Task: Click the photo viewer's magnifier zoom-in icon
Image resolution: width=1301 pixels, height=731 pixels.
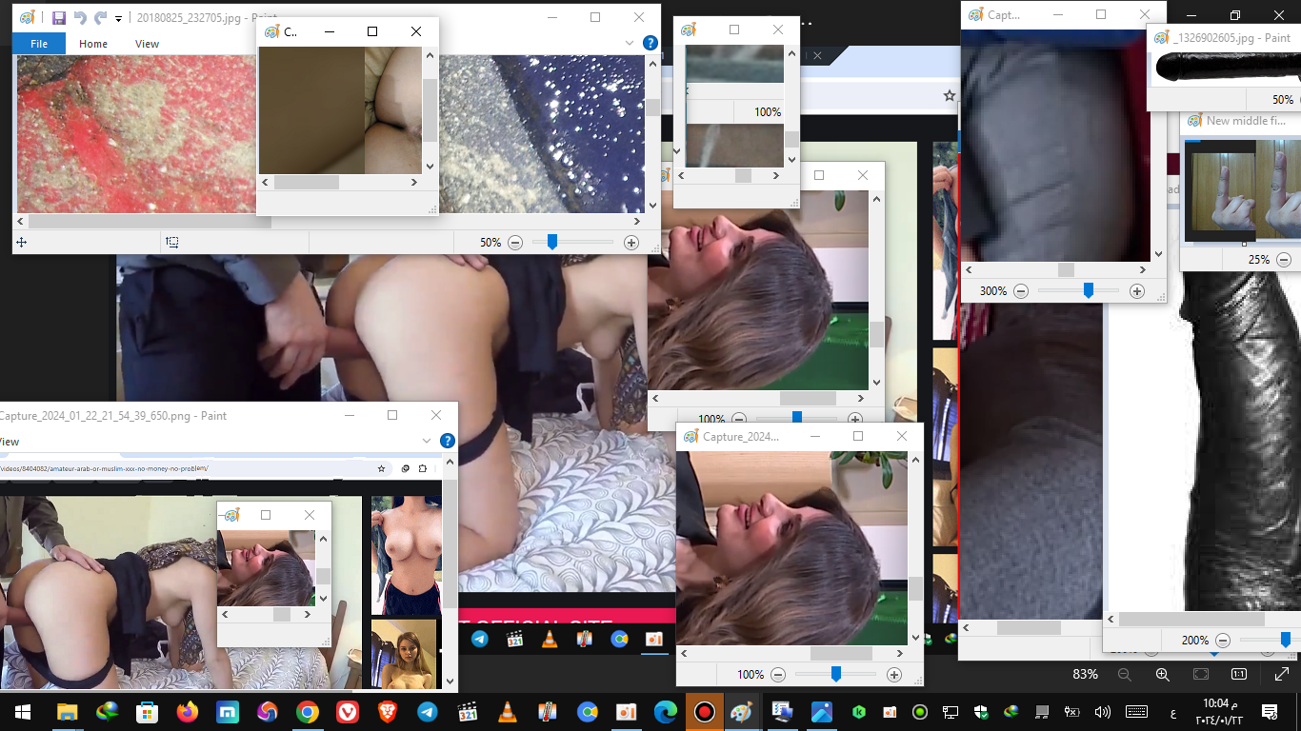Action: point(1162,674)
